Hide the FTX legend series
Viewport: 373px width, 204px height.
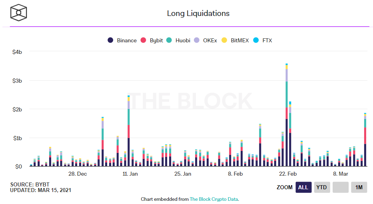pos(267,40)
